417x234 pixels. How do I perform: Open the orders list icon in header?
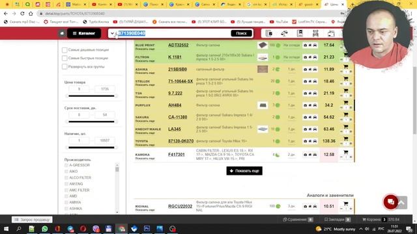[x=269, y=33]
